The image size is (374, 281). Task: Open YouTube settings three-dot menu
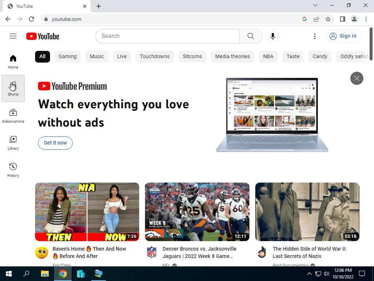point(314,36)
